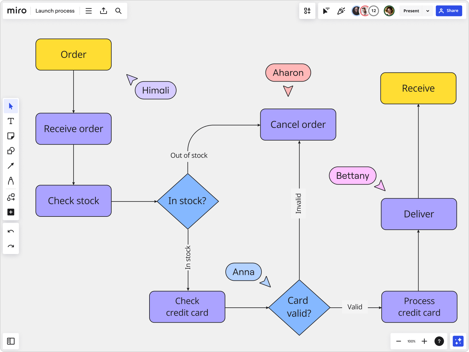Click the Launch process board title
This screenshot has height=352, width=469.
(x=55, y=11)
